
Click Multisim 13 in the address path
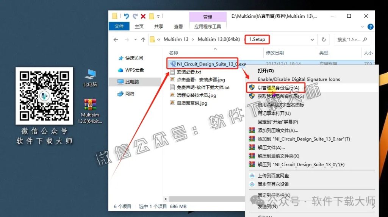pos(176,39)
